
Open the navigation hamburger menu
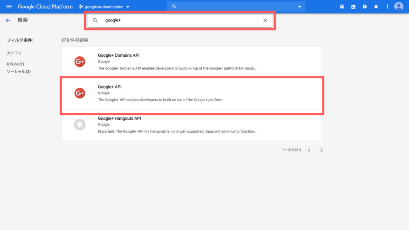[9, 6]
